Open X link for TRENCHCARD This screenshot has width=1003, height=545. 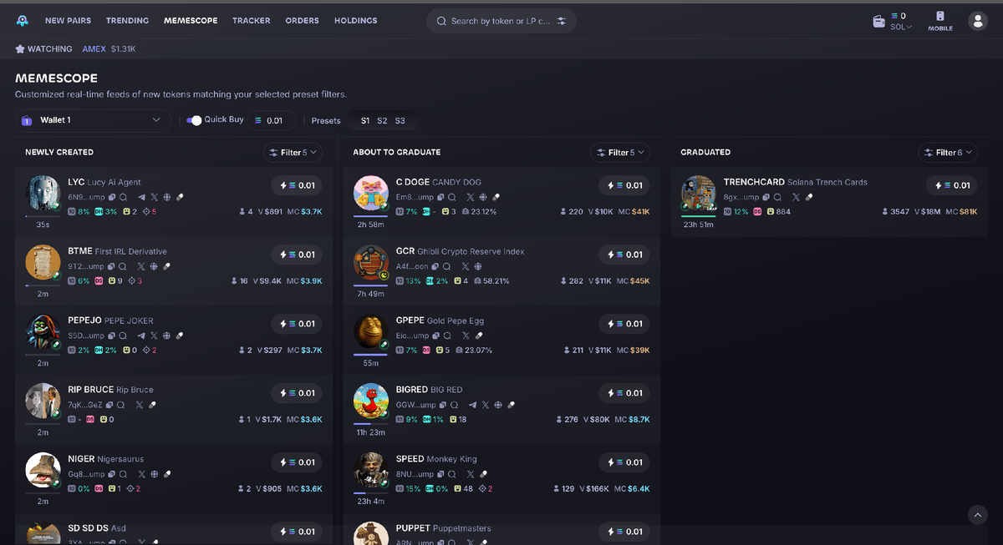(796, 197)
